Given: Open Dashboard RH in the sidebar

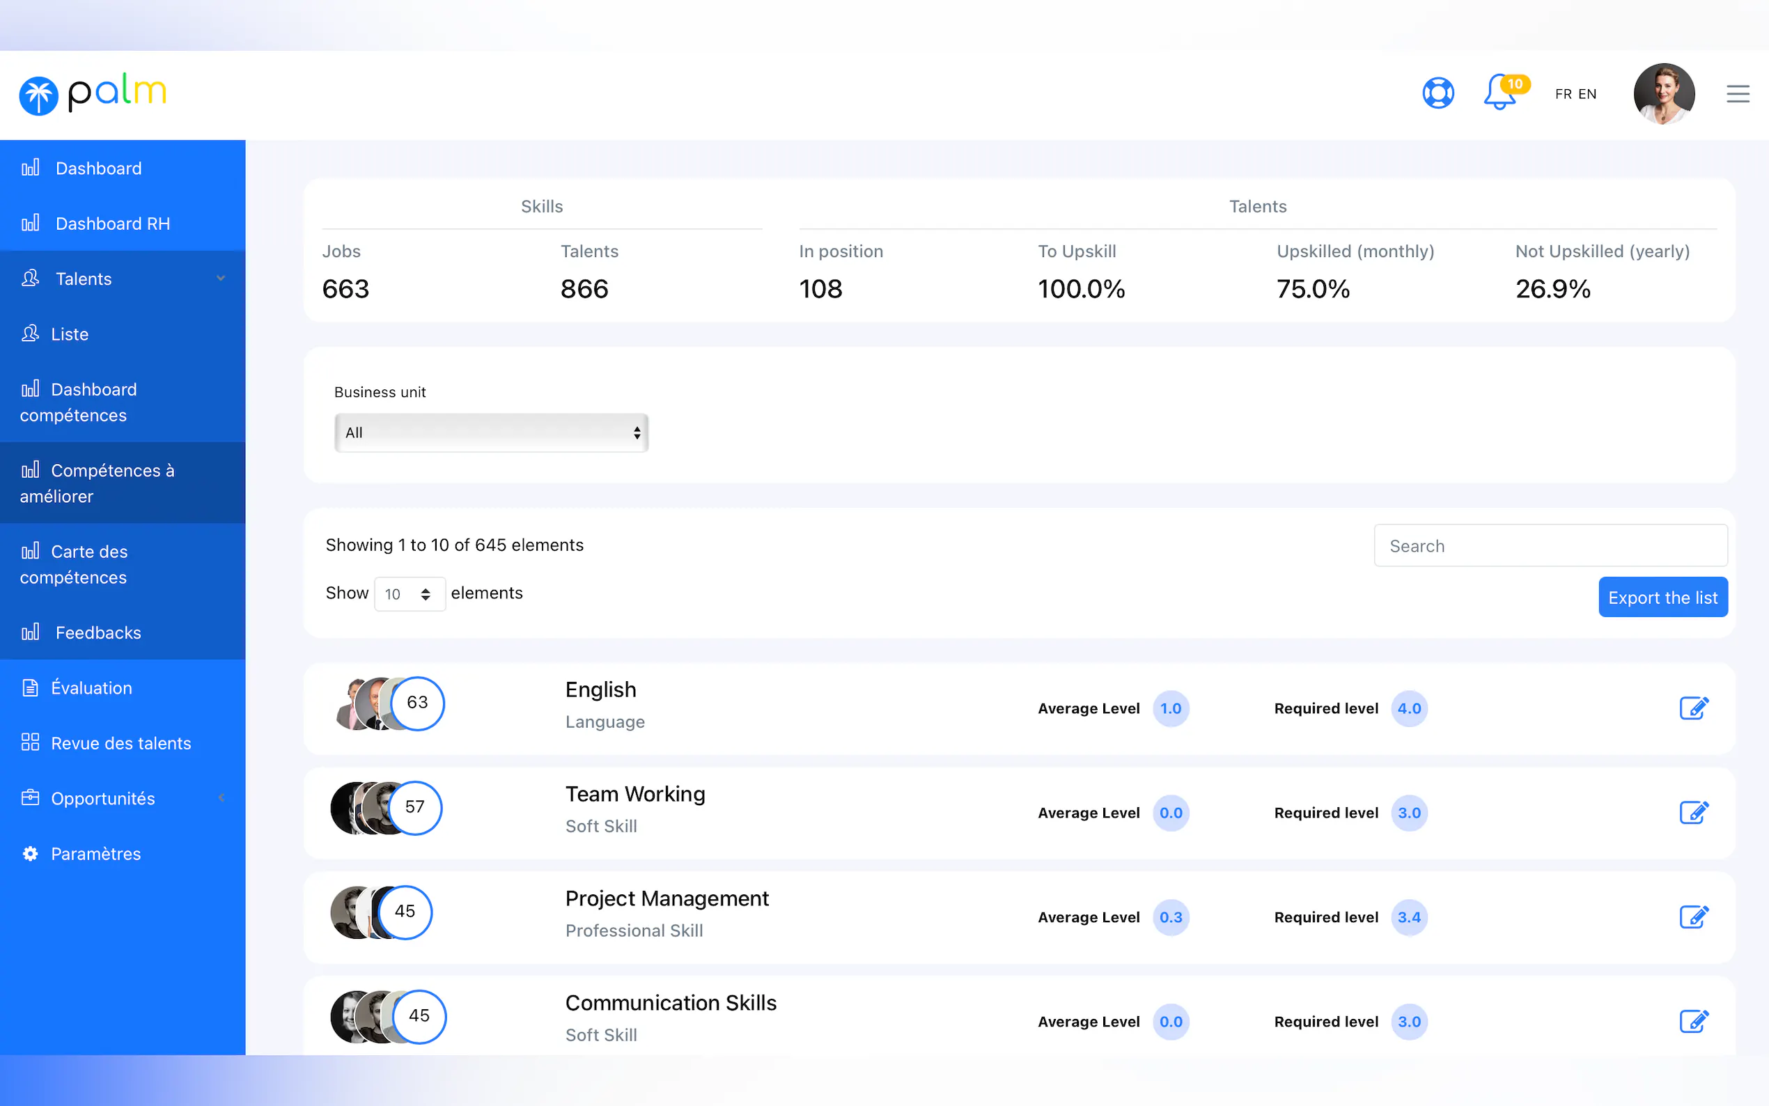Looking at the screenshot, I should click(x=112, y=224).
